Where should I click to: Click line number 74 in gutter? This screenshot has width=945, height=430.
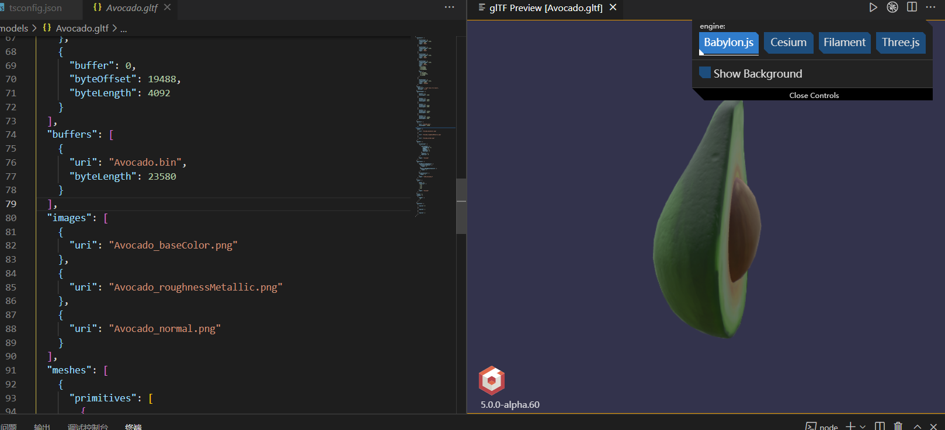pos(11,134)
